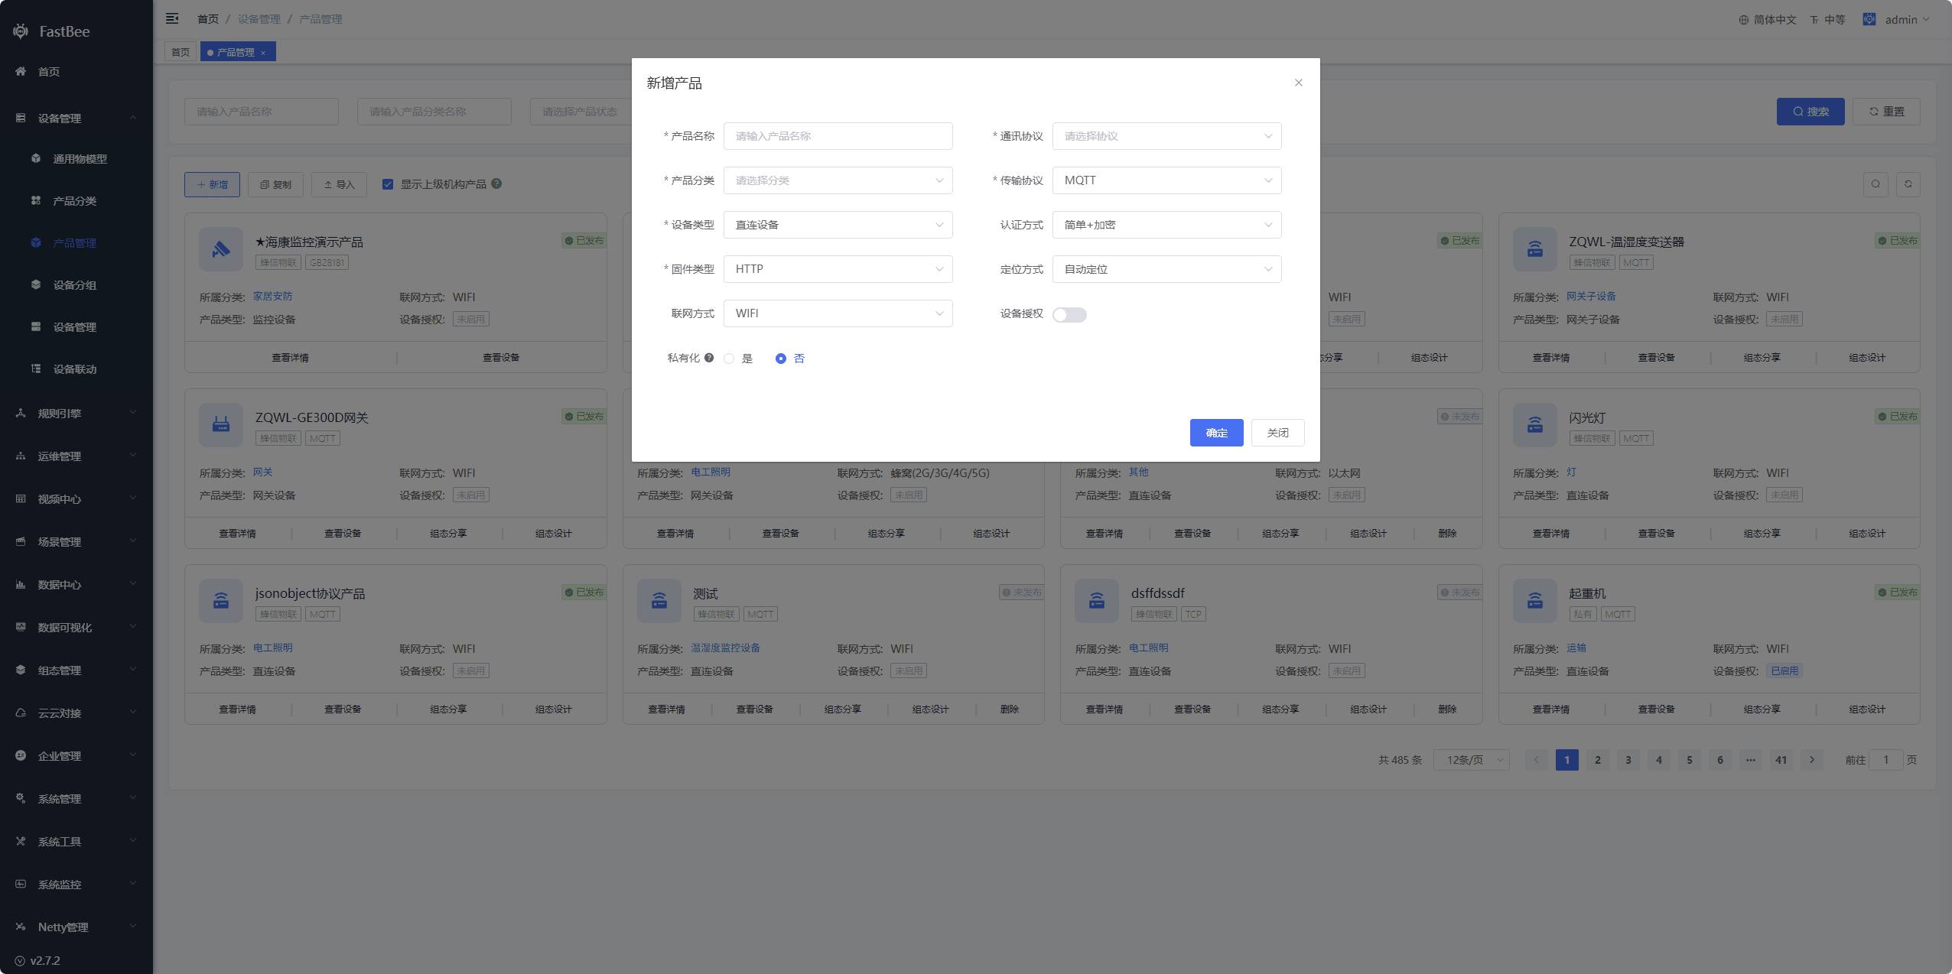Click the 确定 button

pos(1216,433)
